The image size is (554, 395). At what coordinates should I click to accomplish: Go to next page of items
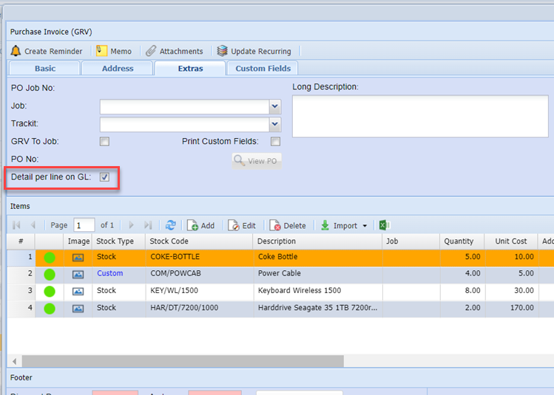pos(132,225)
